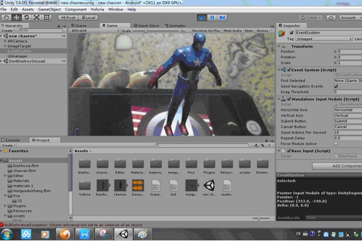Toggle Event System script enabled checkbox
362x241 pixels.
coord(288,70)
